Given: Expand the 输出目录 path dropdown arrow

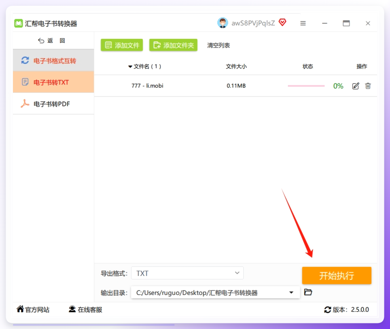Looking at the screenshot, I should 291,293.
